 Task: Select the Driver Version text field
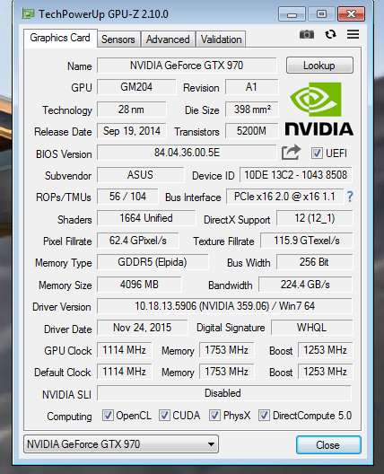pos(224,306)
